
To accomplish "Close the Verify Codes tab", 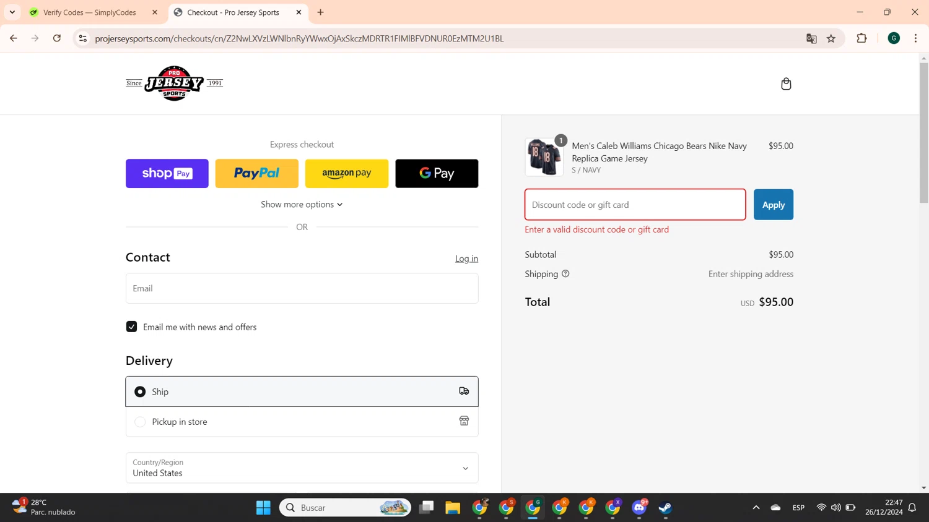I will tap(154, 12).
